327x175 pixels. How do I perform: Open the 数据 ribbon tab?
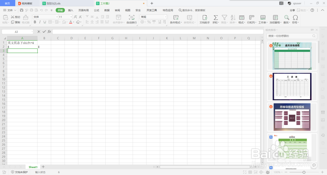107,10
